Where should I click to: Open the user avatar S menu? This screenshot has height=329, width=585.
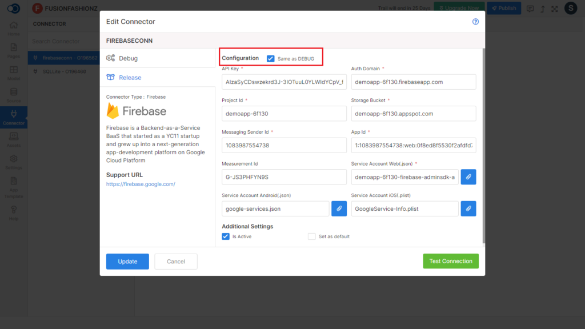[x=571, y=8]
